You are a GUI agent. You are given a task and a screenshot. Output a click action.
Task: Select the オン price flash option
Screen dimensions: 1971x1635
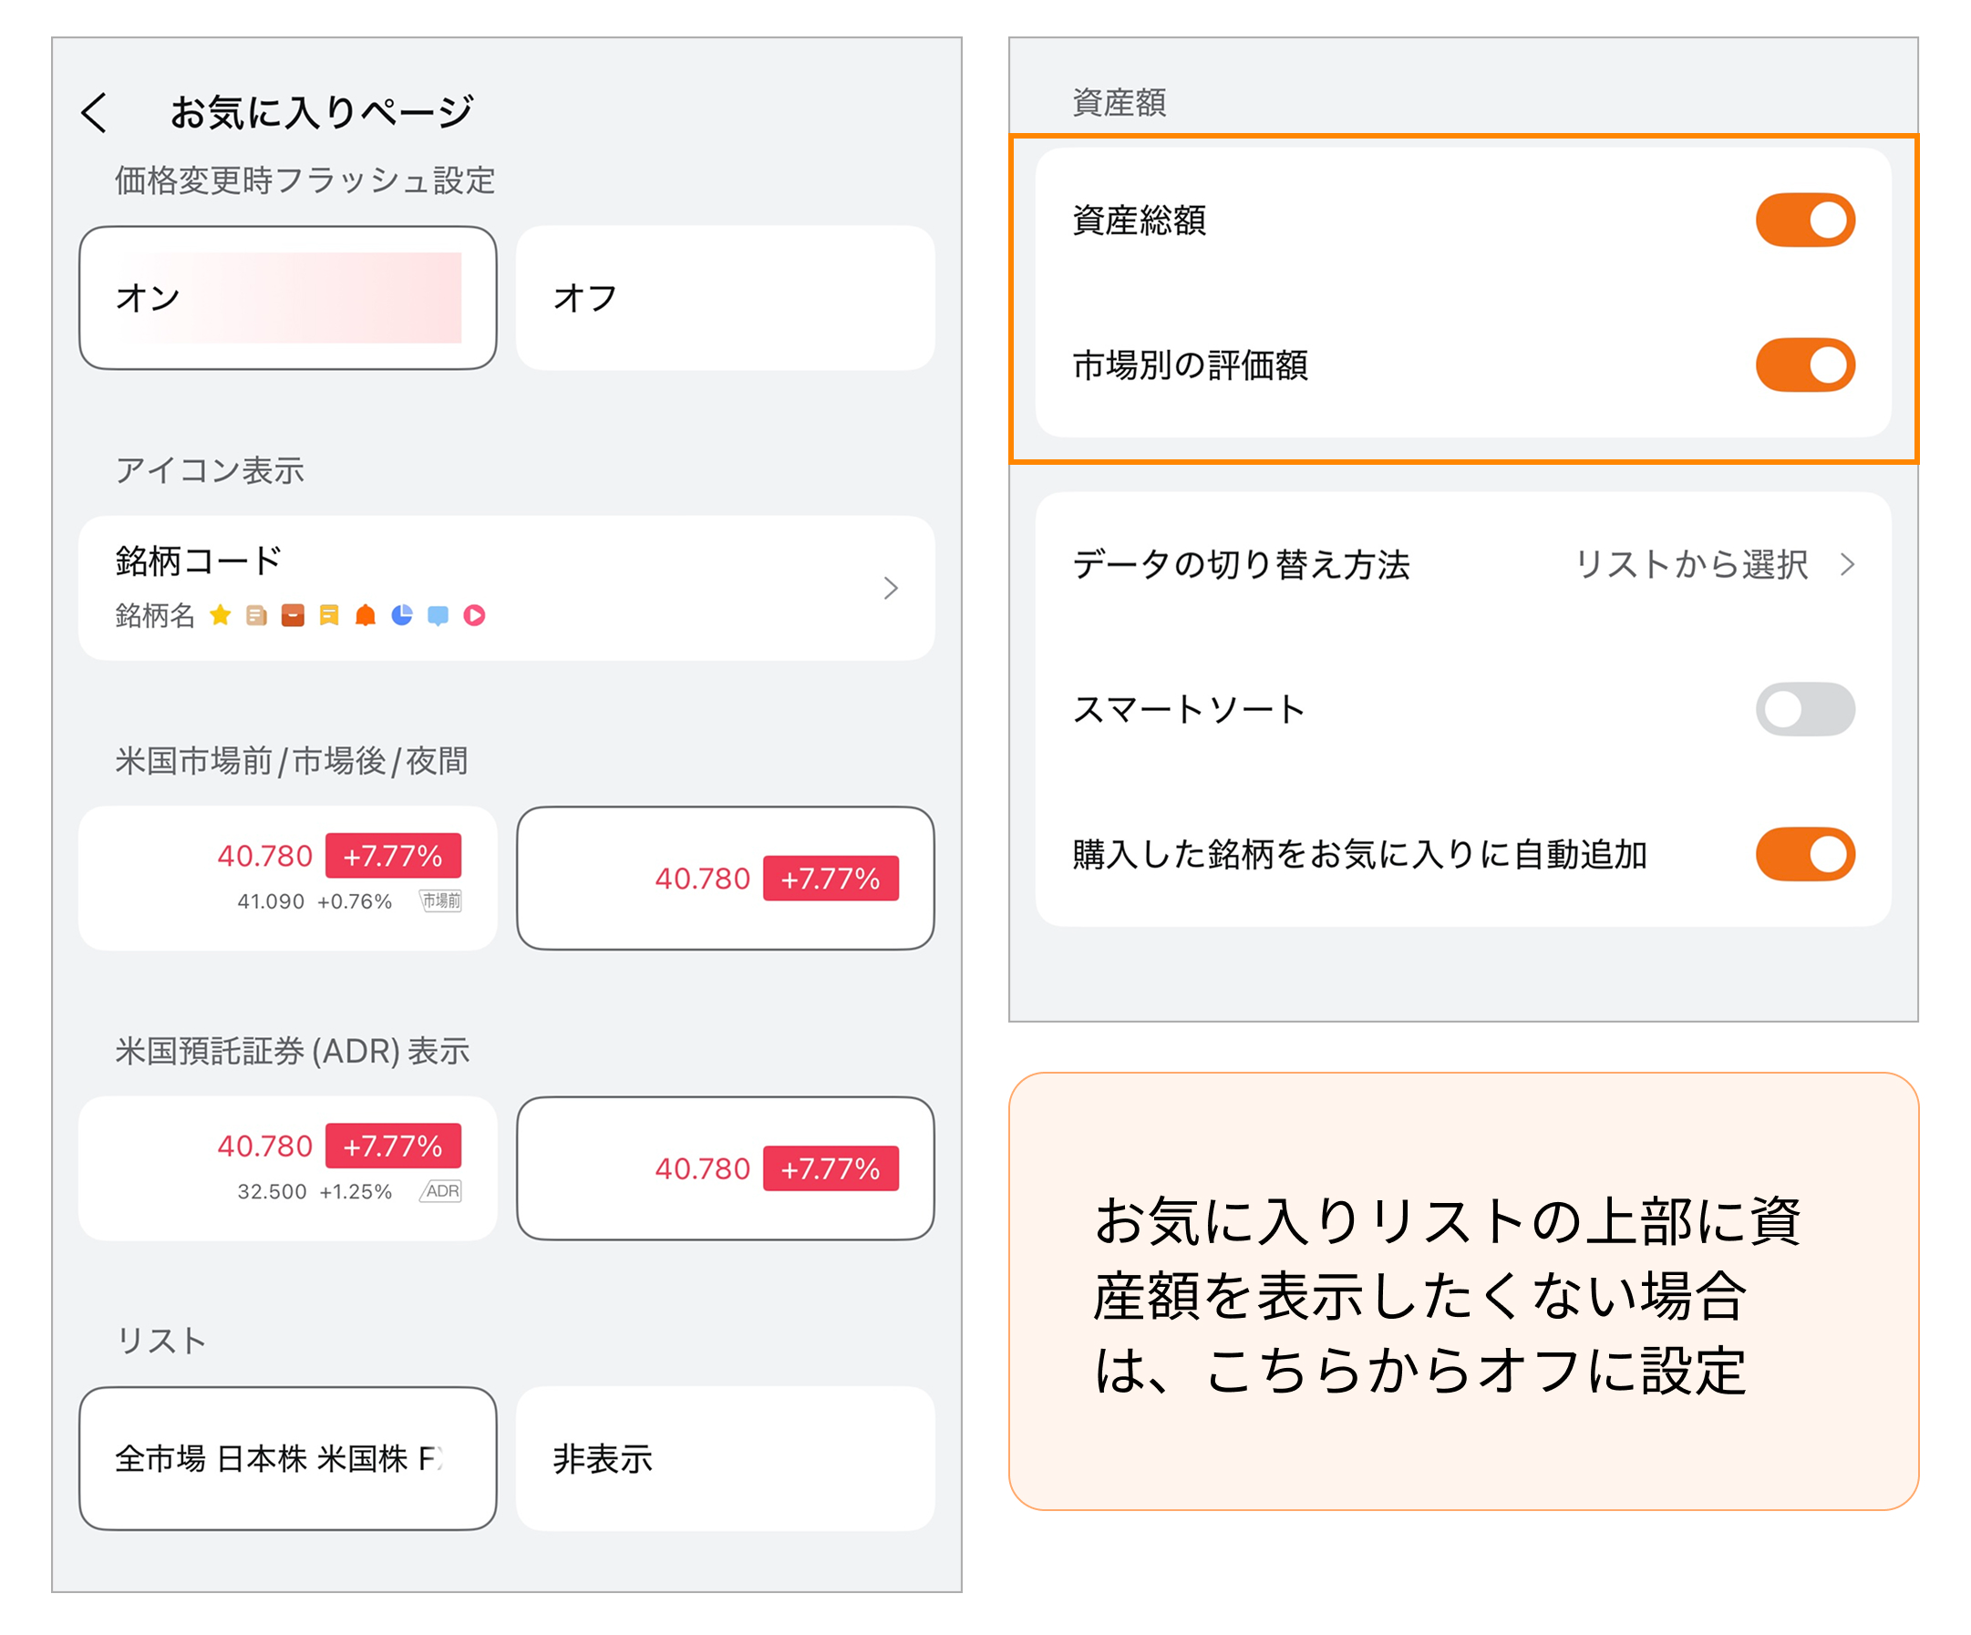click(287, 297)
